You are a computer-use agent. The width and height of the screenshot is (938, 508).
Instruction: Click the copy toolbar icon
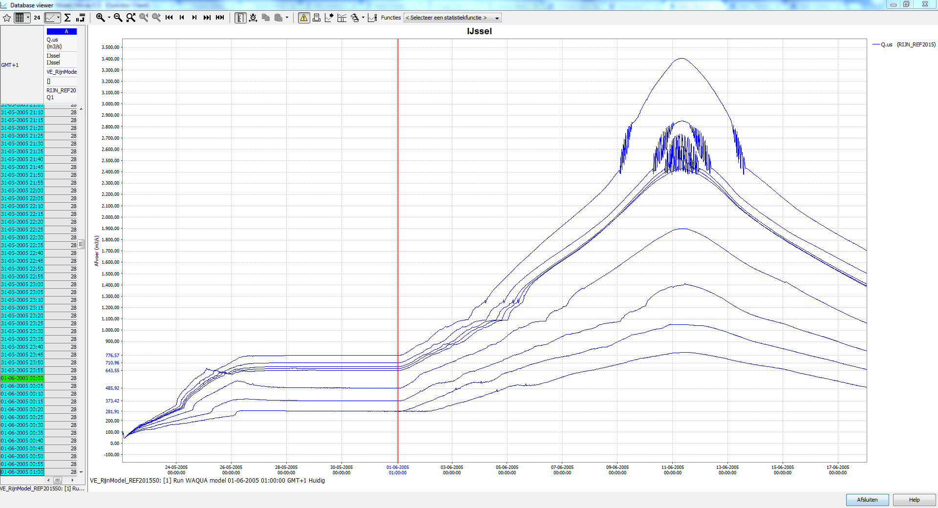tap(266, 18)
